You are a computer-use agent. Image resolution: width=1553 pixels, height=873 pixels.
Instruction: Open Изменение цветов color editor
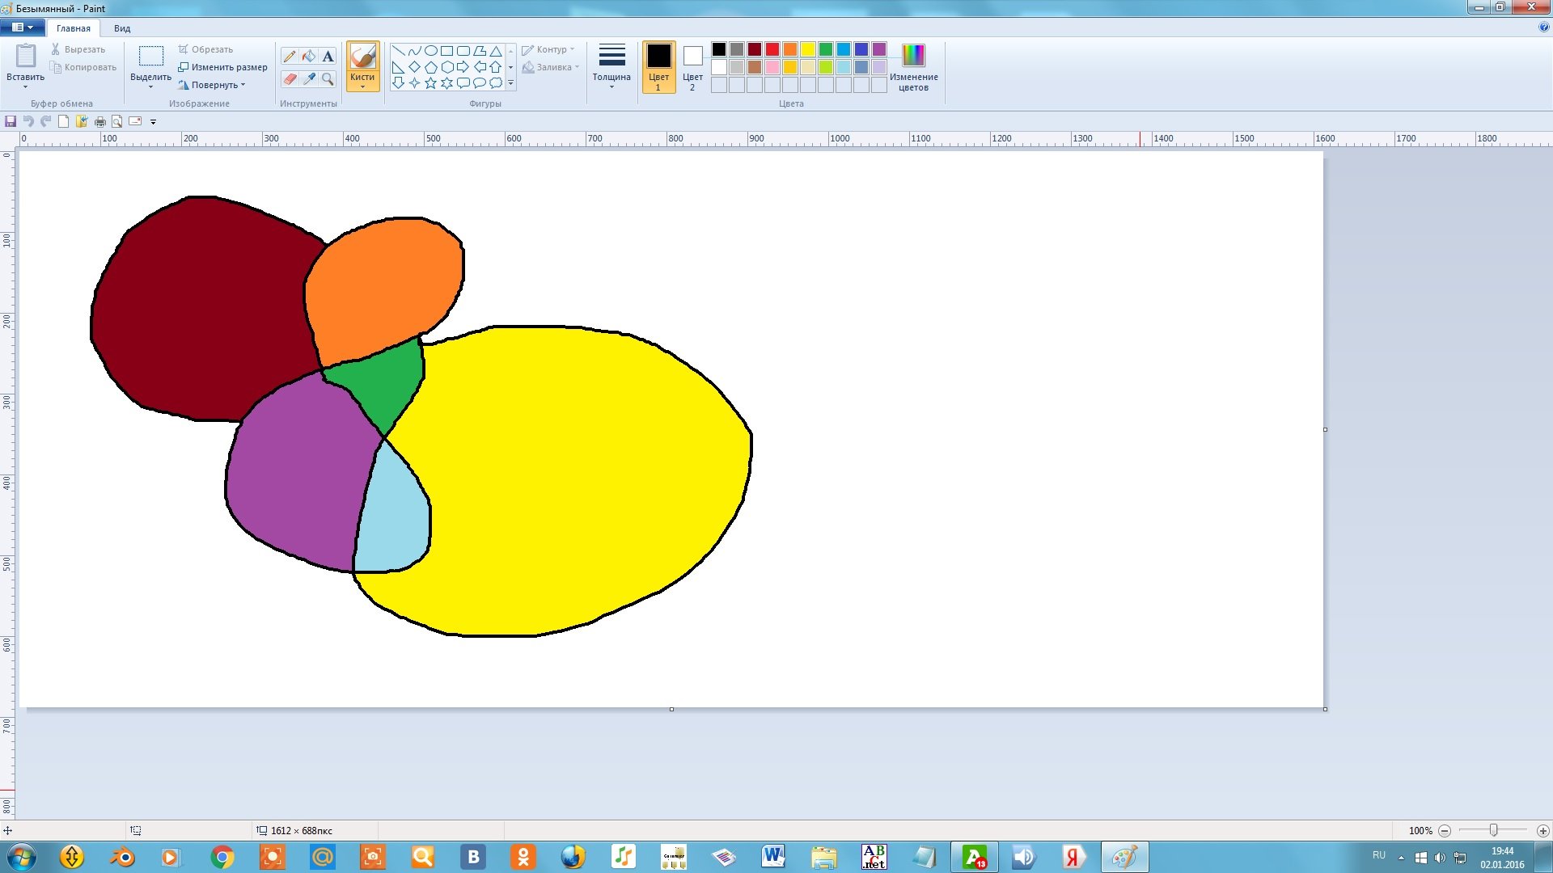pyautogui.click(x=913, y=67)
